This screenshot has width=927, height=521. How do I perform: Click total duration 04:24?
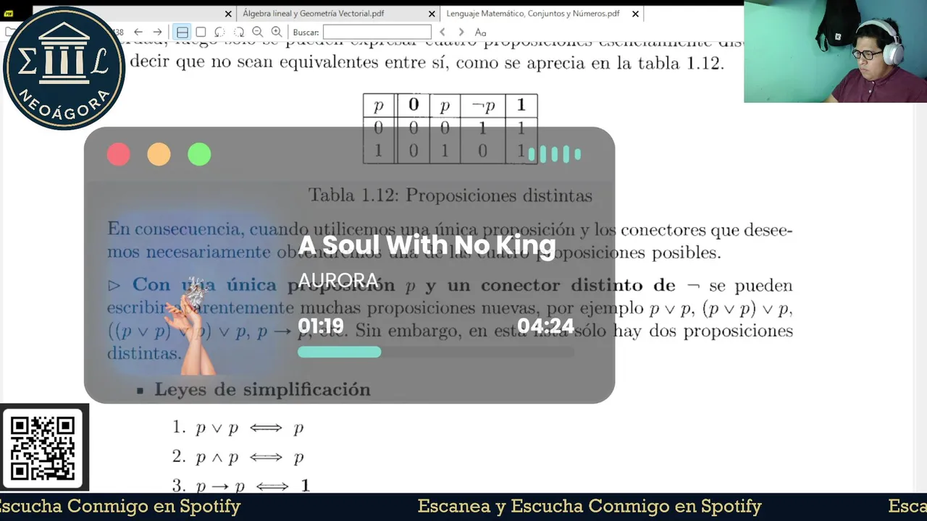tap(545, 326)
